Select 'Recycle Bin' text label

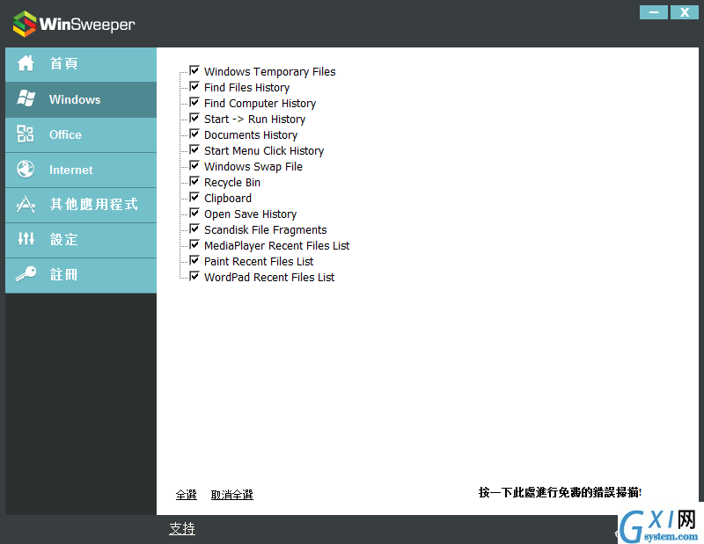point(232,183)
